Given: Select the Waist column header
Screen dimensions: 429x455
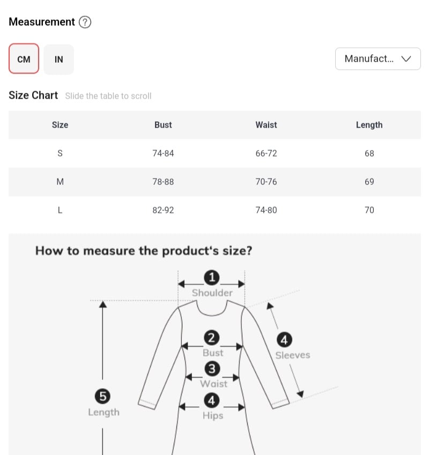Looking at the screenshot, I should [266, 125].
